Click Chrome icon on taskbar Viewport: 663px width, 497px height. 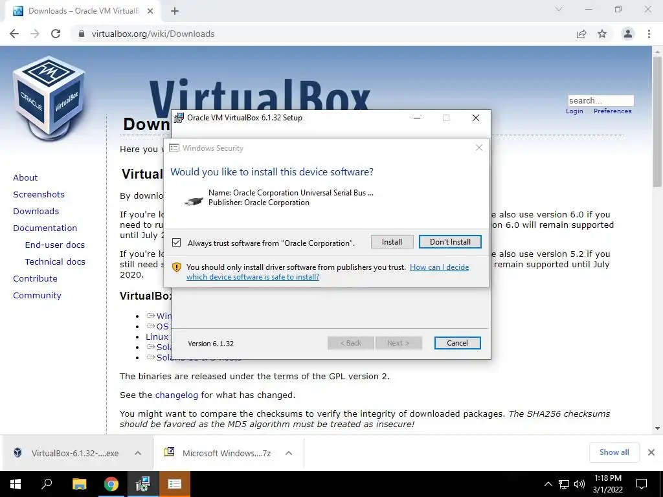(111, 484)
